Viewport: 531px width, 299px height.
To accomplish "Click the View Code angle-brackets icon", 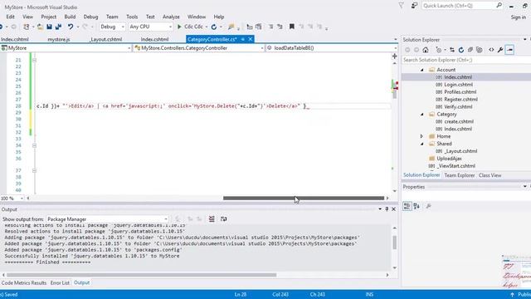I will pyautogui.click(x=491, y=50).
